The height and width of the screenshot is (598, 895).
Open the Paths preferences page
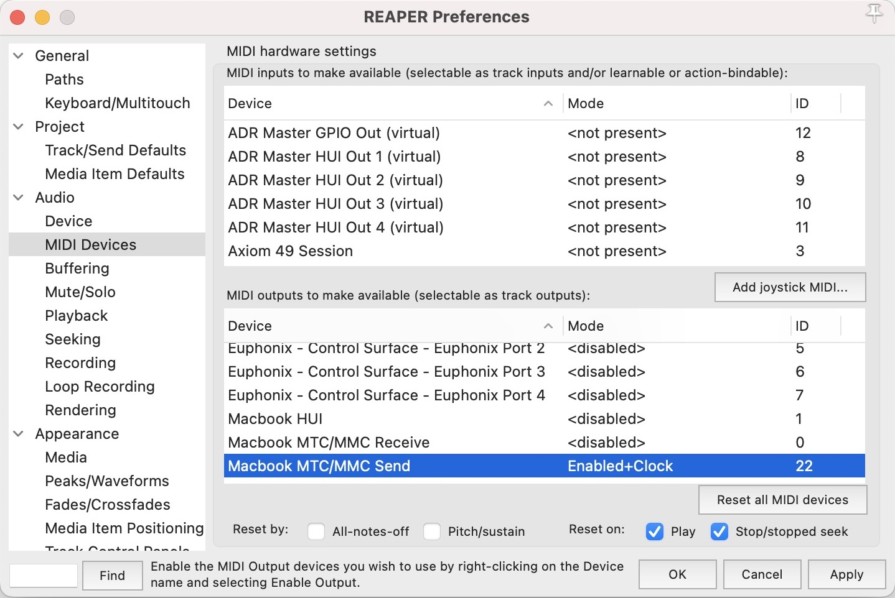coord(64,80)
